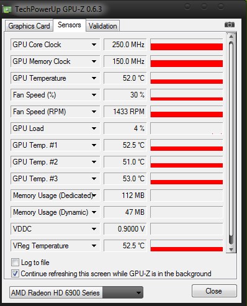
Task: Open the GPU Load dropdown menu
Action: 94,128
